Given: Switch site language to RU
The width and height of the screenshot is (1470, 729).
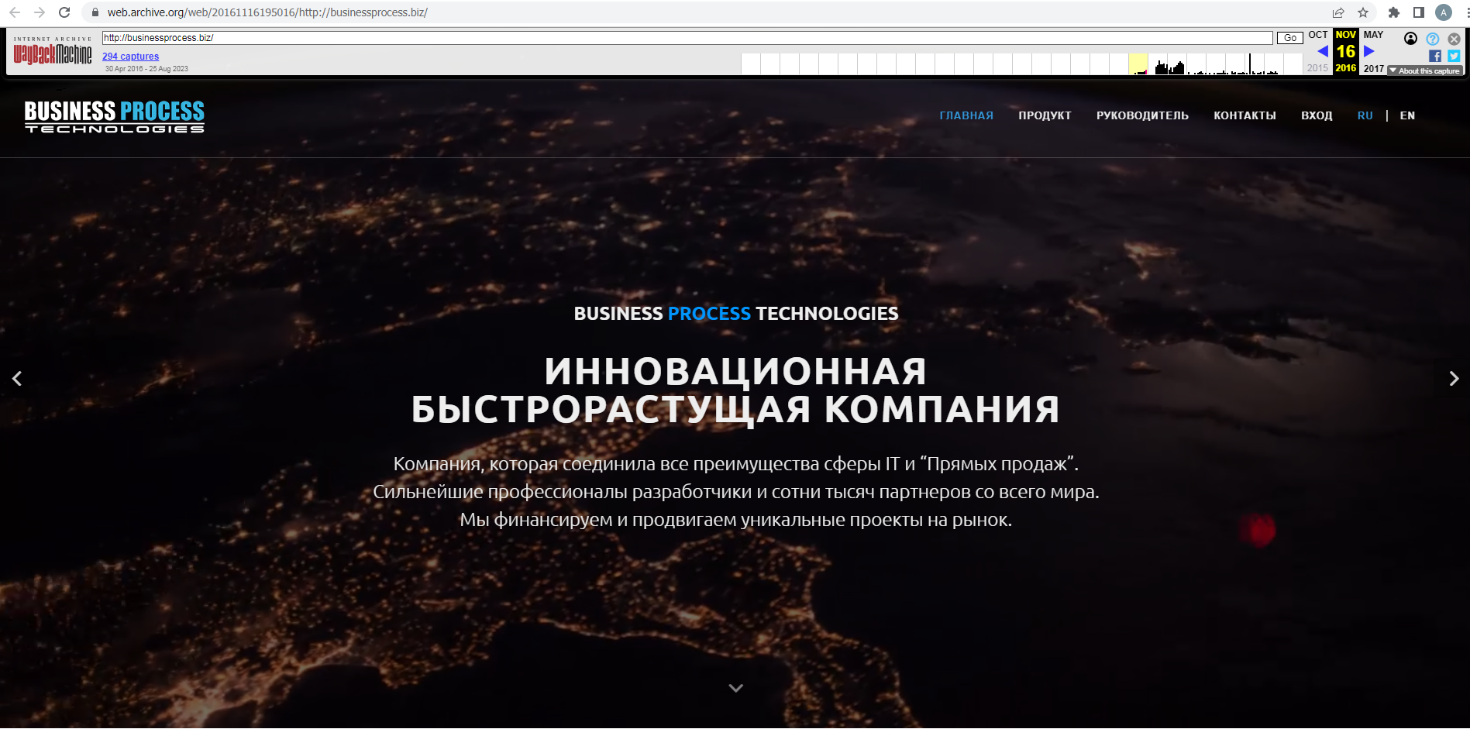Looking at the screenshot, I should pos(1365,115).
